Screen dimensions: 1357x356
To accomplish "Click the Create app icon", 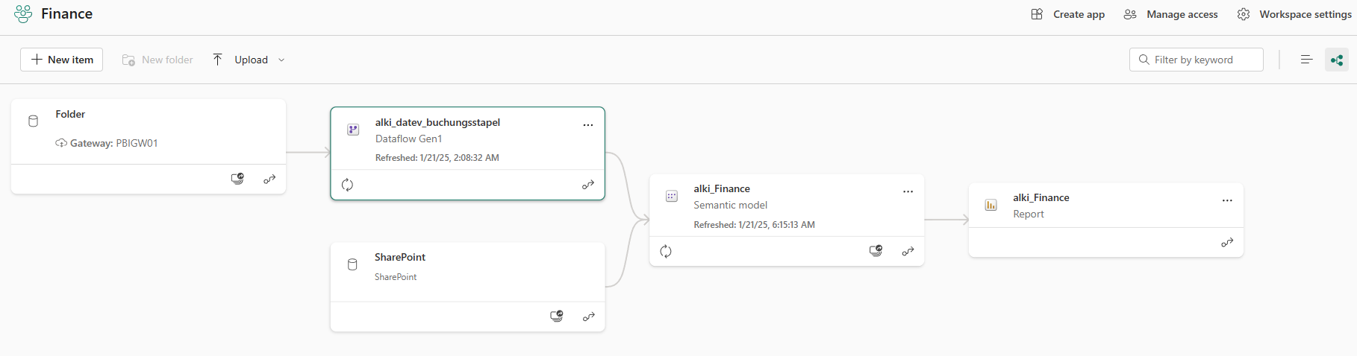I will [x=1037, y=14].
